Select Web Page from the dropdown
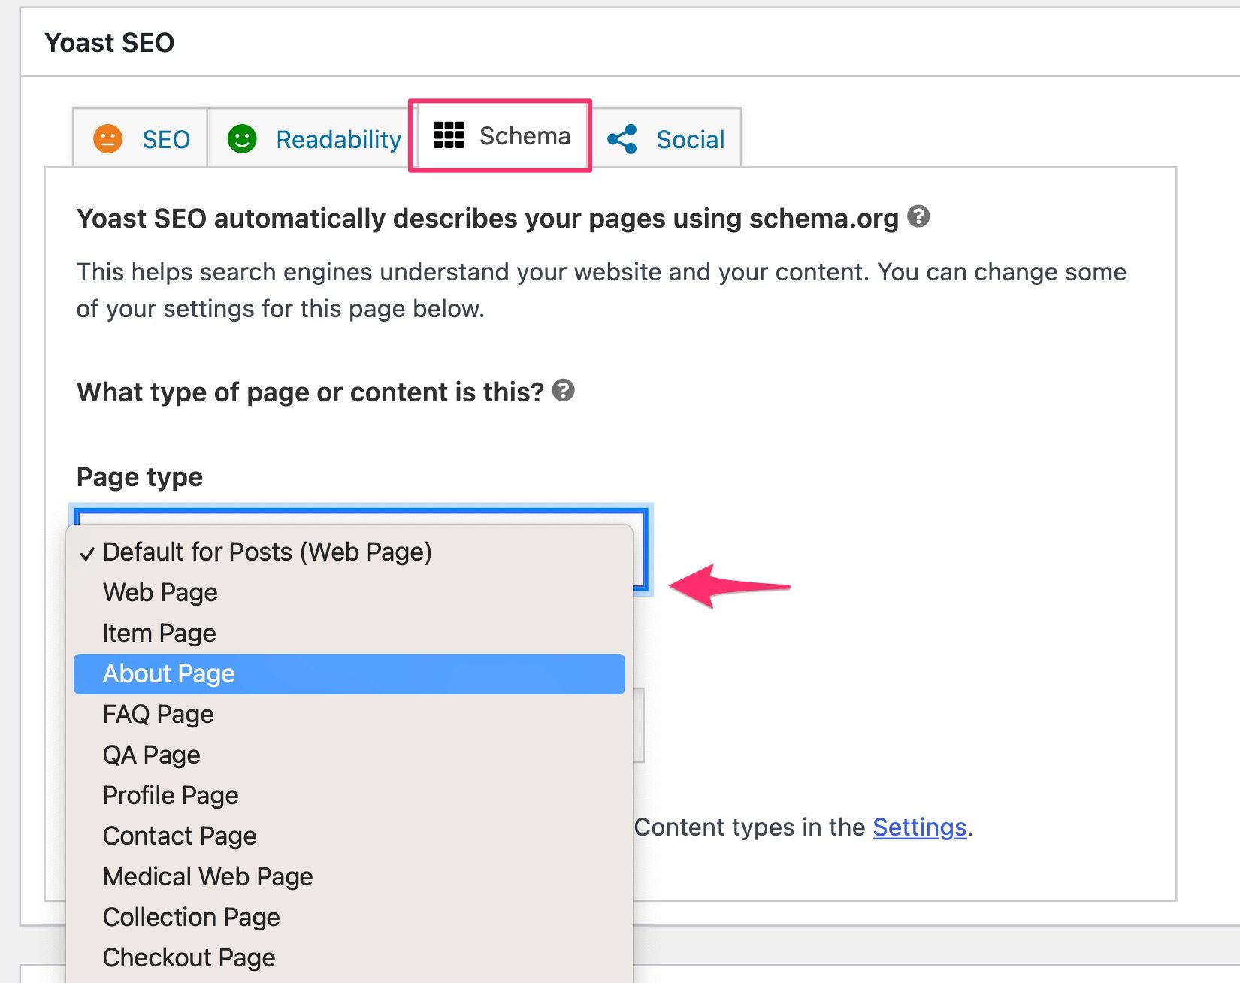1240x983 pixels. 349,593
